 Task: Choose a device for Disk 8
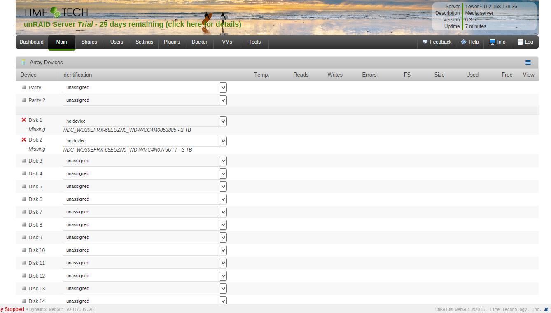coord(145,224)
